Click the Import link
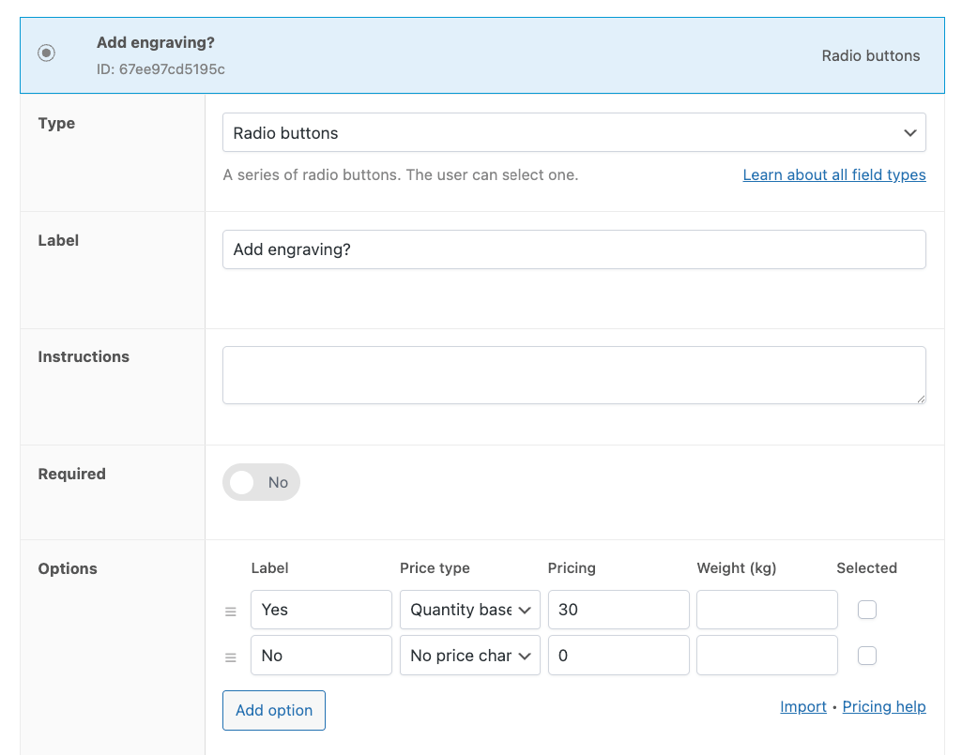Image resolution: width=962 pixels, height=755 pixels. (x=803, y=706)
